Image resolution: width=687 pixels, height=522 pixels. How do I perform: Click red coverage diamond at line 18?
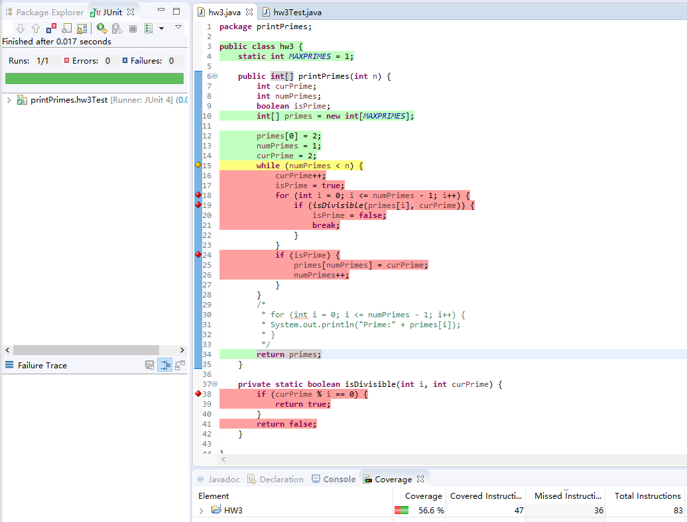click(198, 195)
